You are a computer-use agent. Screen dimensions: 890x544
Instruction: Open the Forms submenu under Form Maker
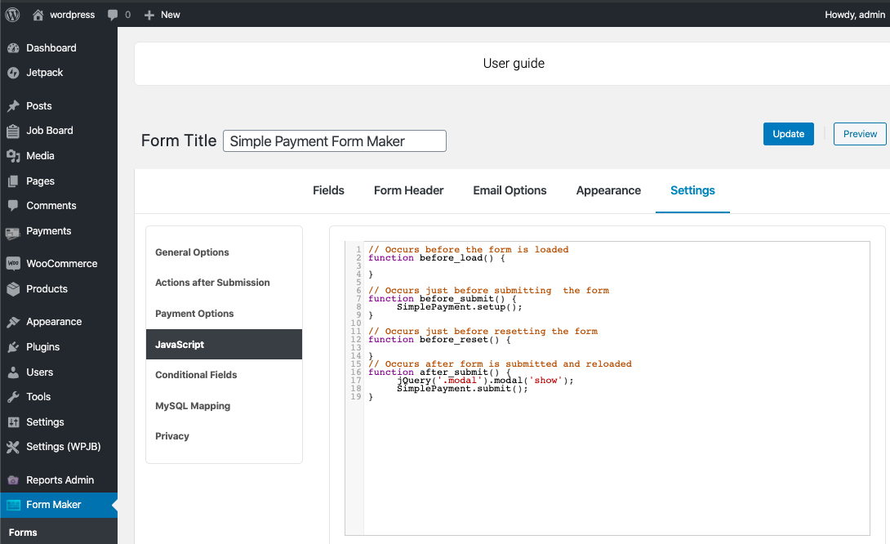pos(23,532)
